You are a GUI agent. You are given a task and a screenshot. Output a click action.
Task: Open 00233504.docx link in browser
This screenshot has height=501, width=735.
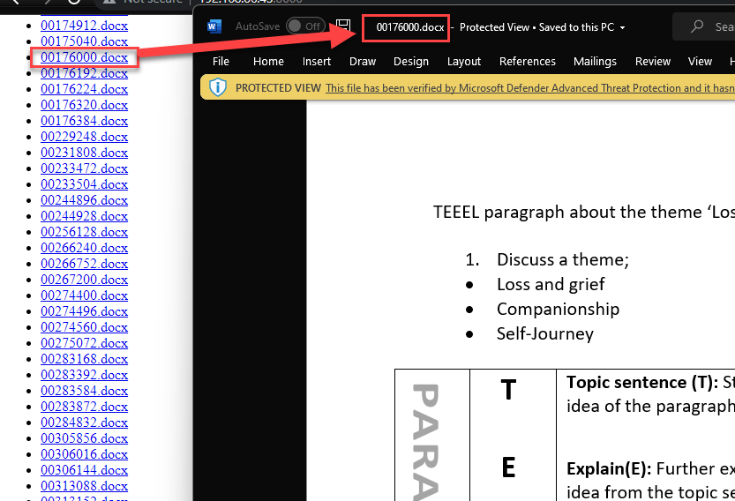[x=85, y=184]
